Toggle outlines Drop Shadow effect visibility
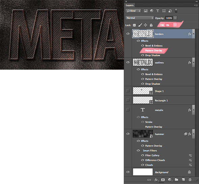 [x=143, y=84]
